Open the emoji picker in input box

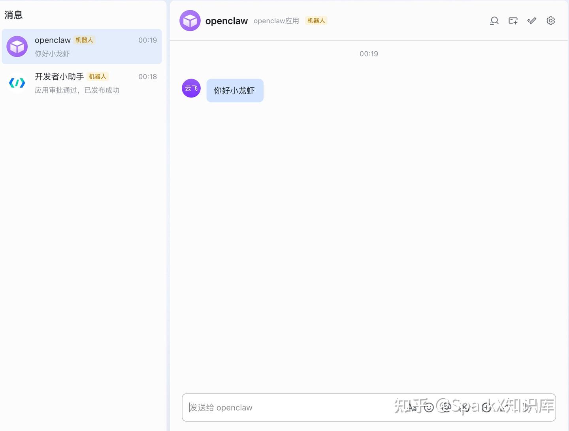[x=429, y=407]
